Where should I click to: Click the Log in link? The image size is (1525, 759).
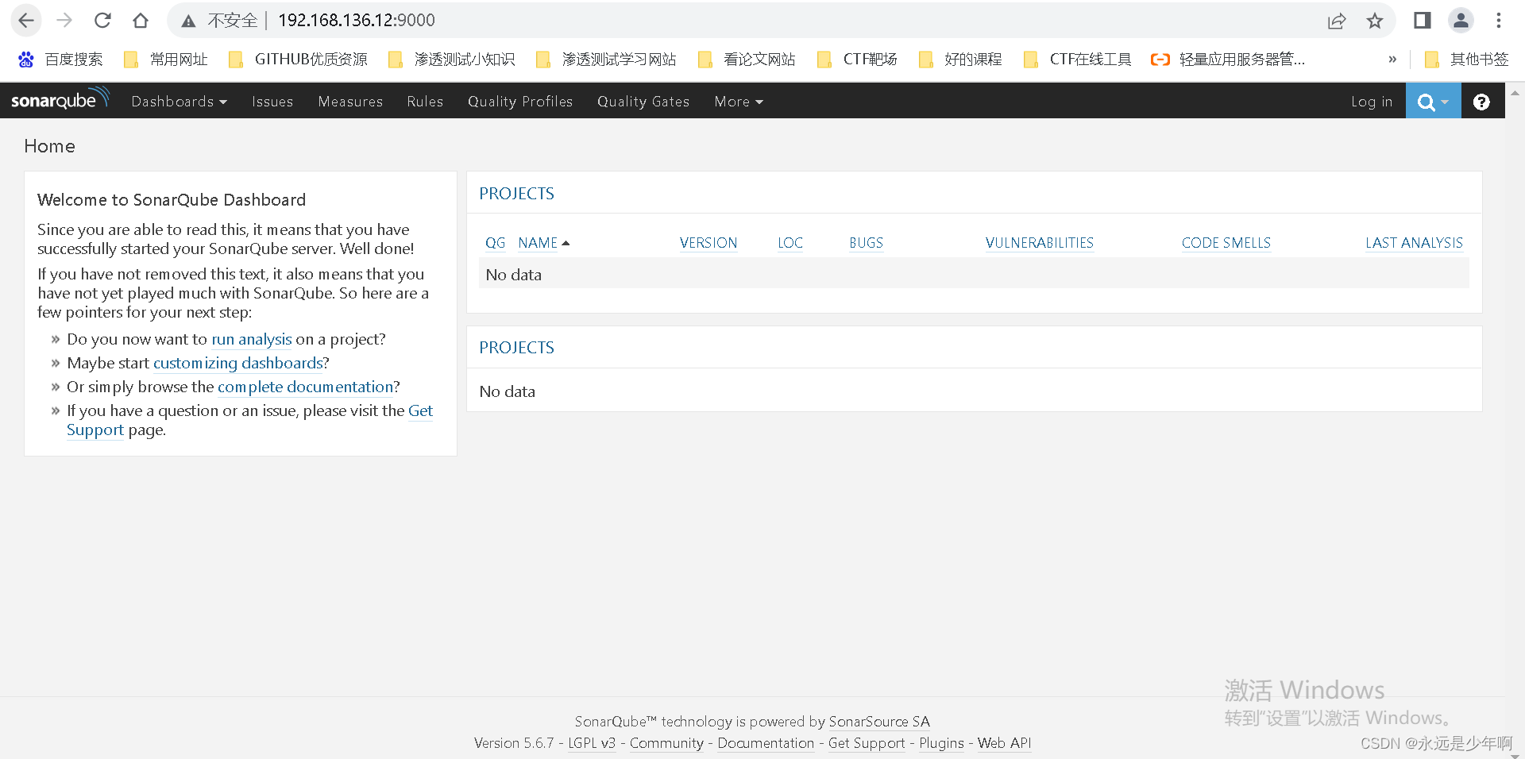click(x=1372, y=102)
